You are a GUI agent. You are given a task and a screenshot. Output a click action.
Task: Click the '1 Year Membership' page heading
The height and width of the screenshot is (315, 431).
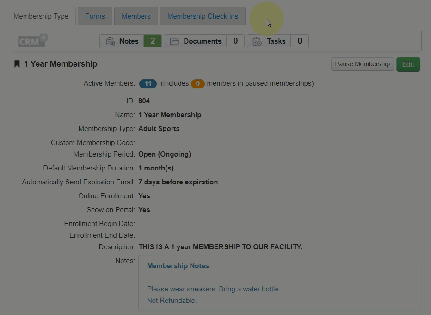pos(61,64)
